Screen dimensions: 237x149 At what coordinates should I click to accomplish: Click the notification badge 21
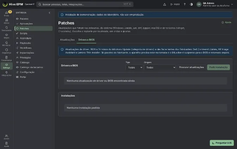point(10,12)
